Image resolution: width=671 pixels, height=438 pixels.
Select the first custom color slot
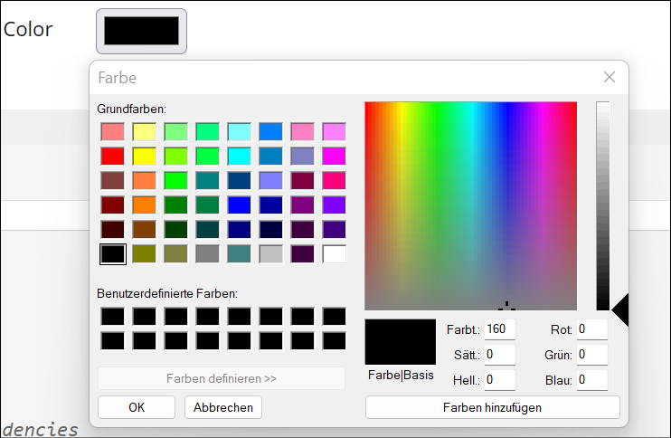coord(113,317)
